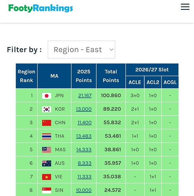Open KOR 2025 points link 13.000

tap(84, 109)
